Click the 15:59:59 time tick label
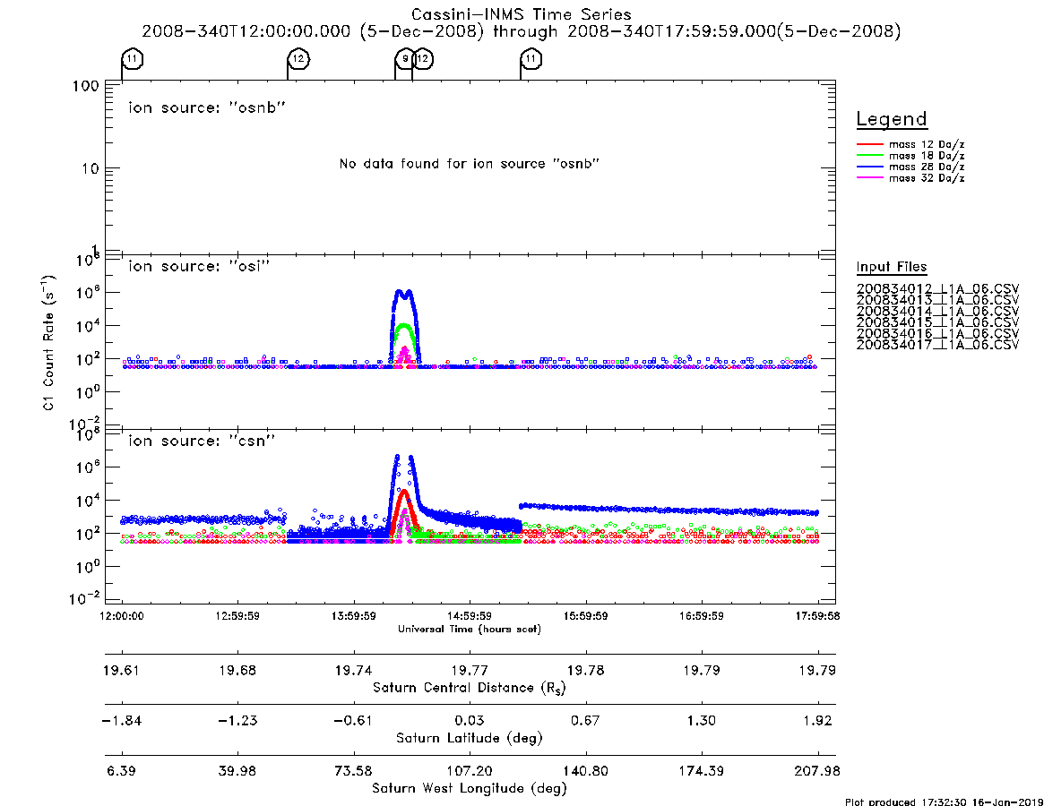1044x806 pixels. click(585, 616)
